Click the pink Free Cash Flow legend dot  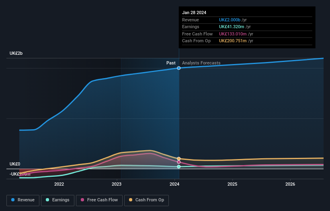(82, 200)
